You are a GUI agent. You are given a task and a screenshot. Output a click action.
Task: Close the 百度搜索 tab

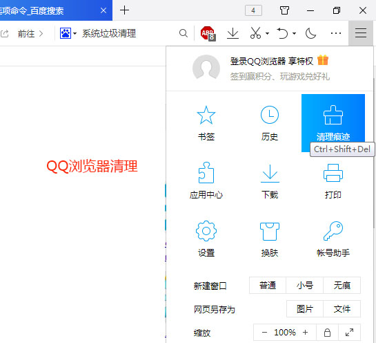tap(103, 10)
